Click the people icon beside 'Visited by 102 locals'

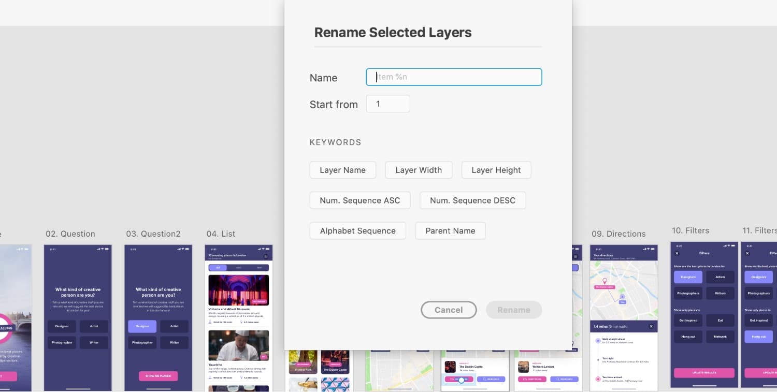[209, 321]
